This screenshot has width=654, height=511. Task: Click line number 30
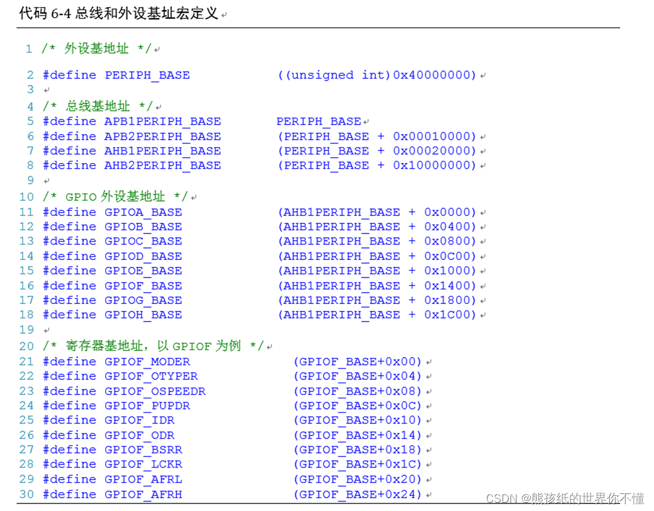pos(26,495)
